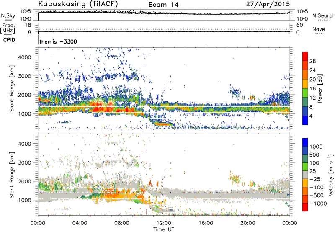Click the 28 label on the power colorbar
Image resolution: width=335 pixels, height=232 pixels.
pyautogui.click(x=312, y=61)
